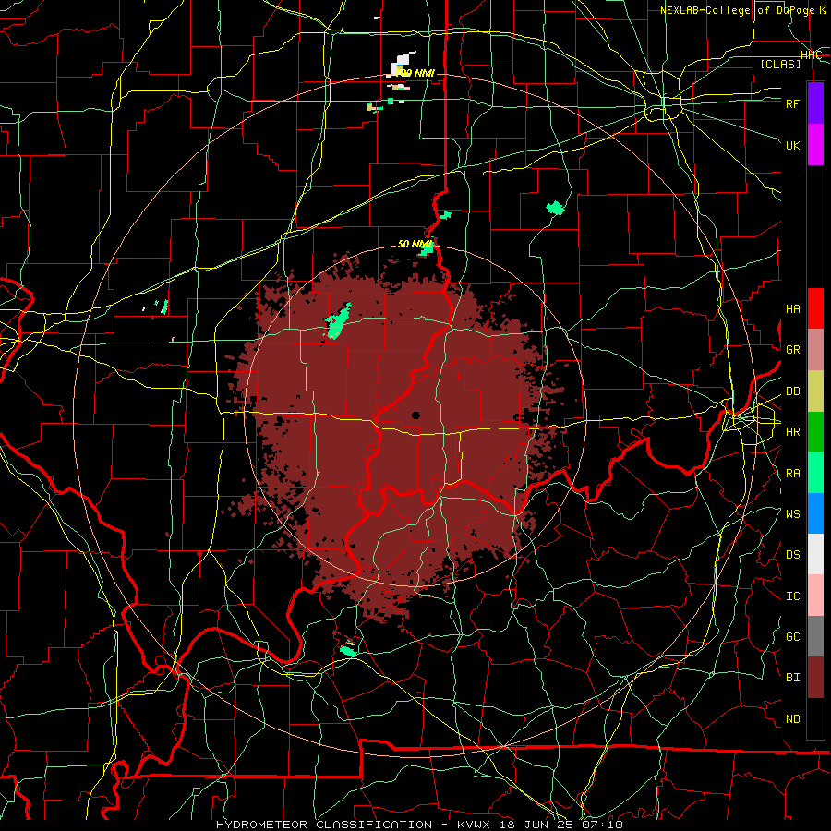Image resolution: width=831 pixels, height=831 pixels.
Task: Click the HR legend label text
Action: coord(792,432)
